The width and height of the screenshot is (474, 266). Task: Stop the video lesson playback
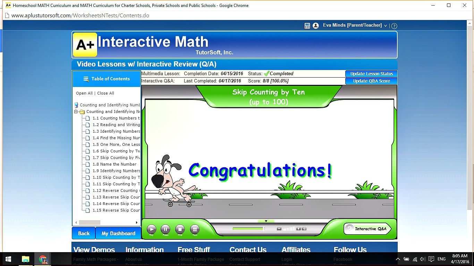[x=180, y=229]
